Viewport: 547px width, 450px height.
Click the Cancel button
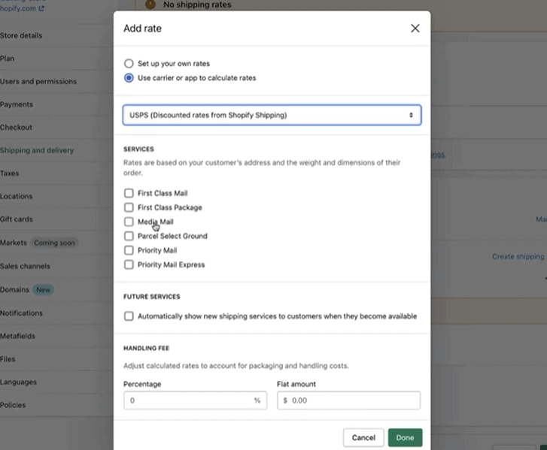pyautogui.click(x=363, y=437)
